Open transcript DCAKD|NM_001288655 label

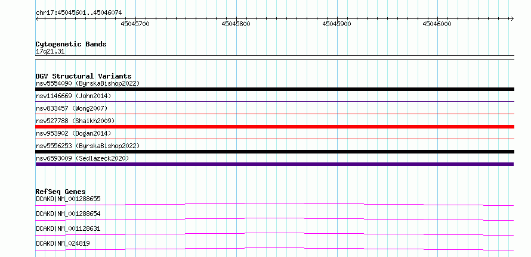(x=68, y=199)
